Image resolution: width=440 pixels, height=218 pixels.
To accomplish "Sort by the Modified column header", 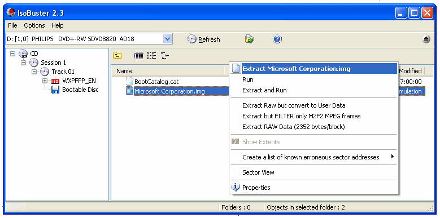I will pos(410,71).
